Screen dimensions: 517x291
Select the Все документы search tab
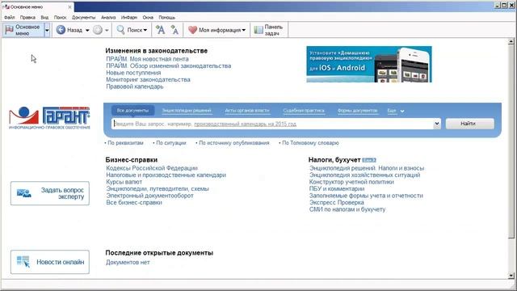tap(132, 111)
